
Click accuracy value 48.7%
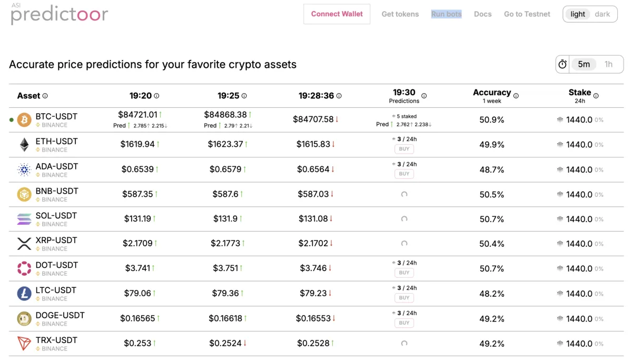coord(492,170)
